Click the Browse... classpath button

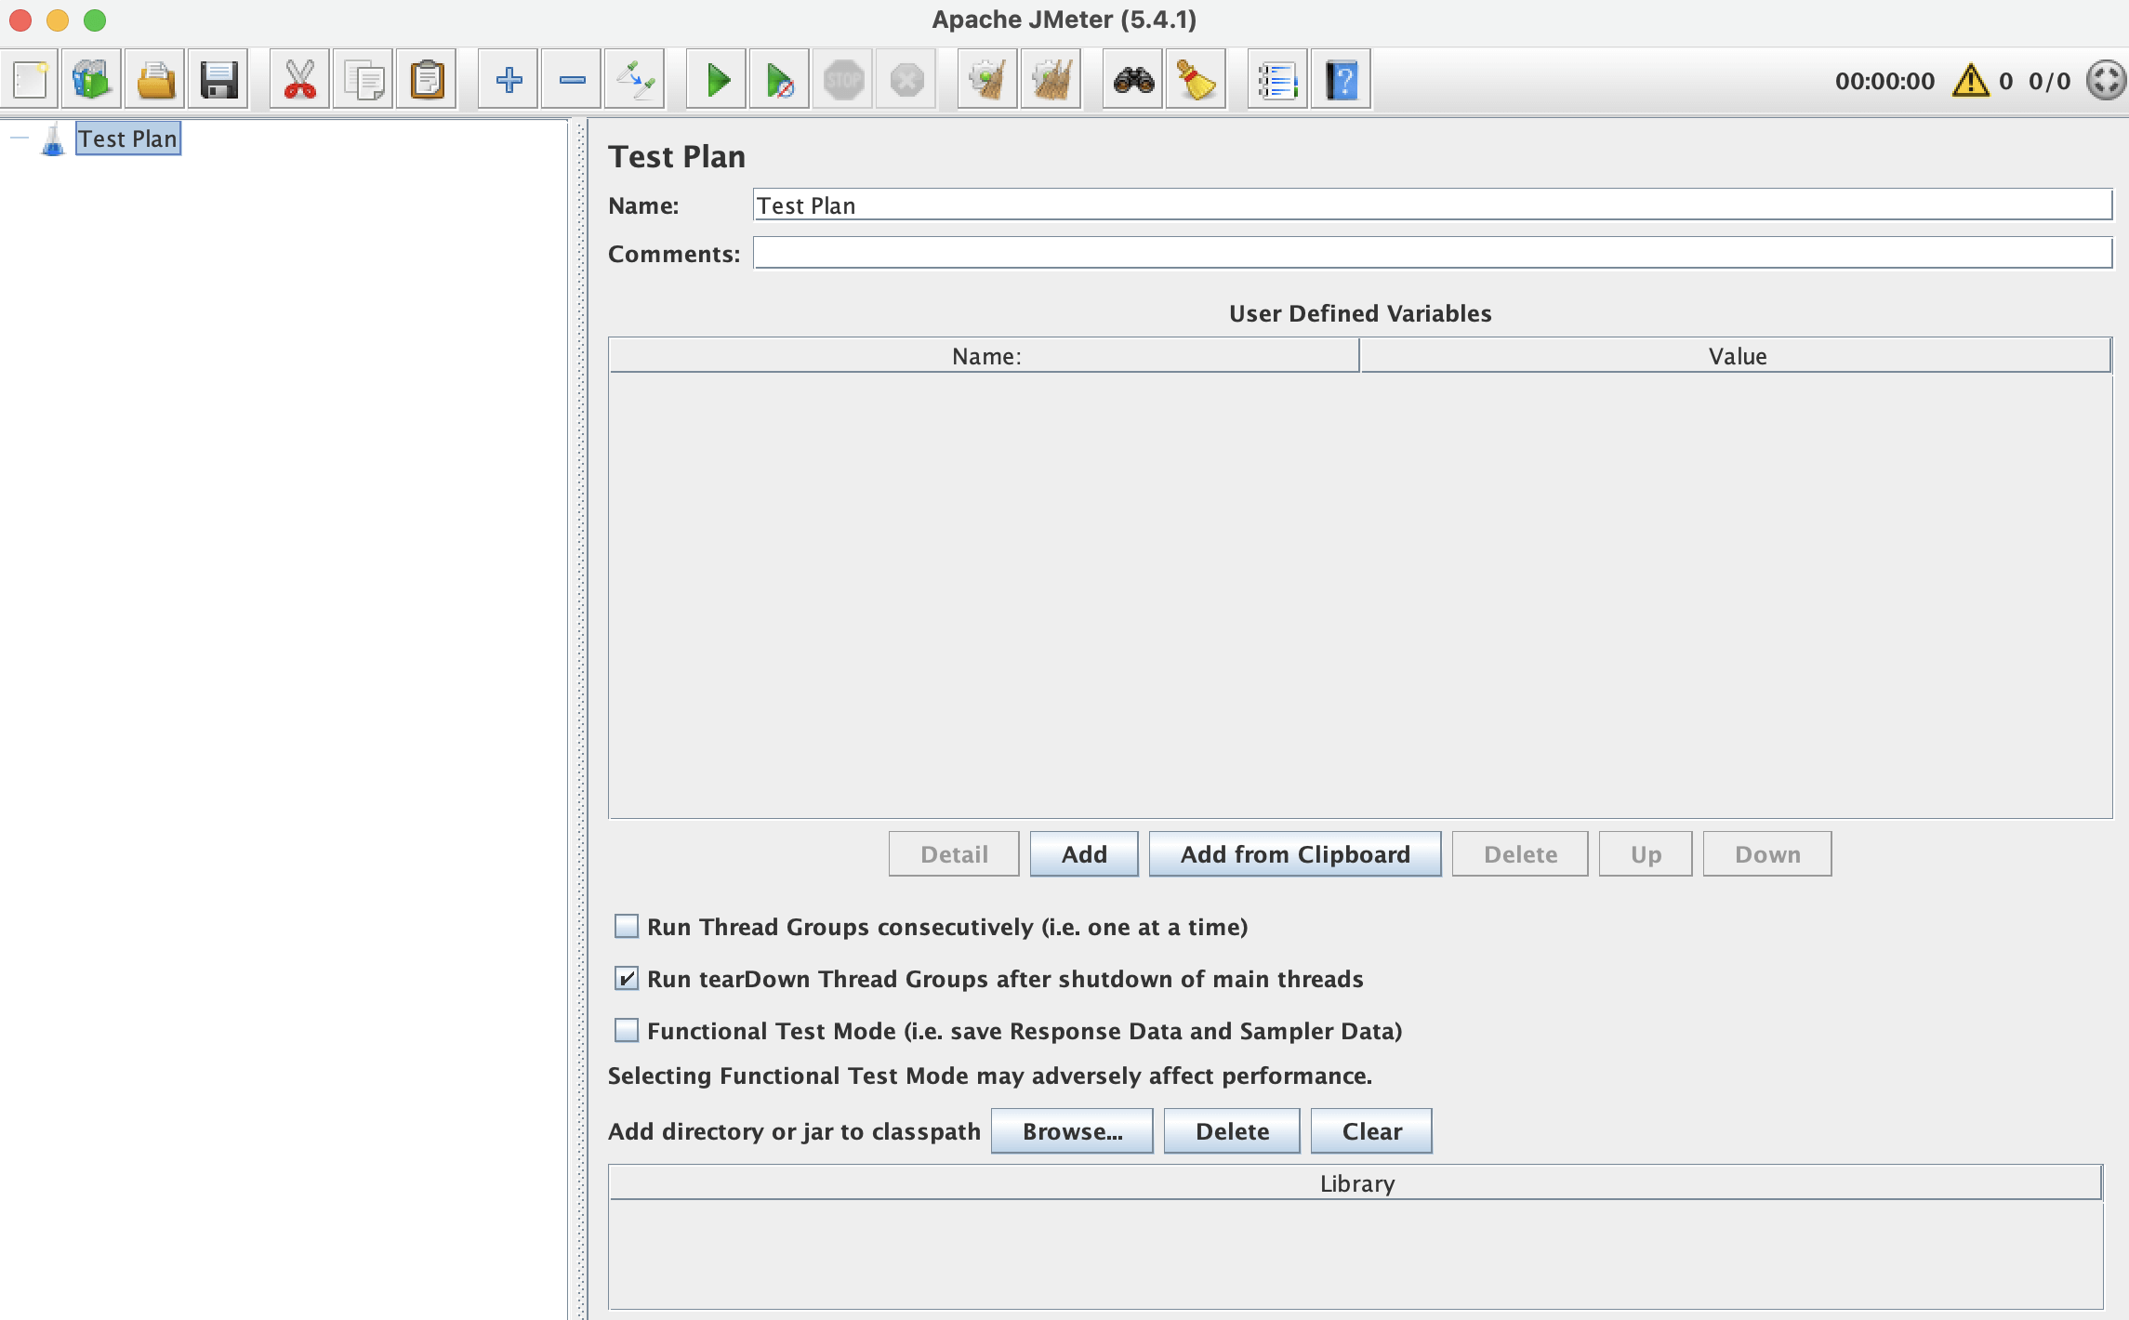1072,1131
